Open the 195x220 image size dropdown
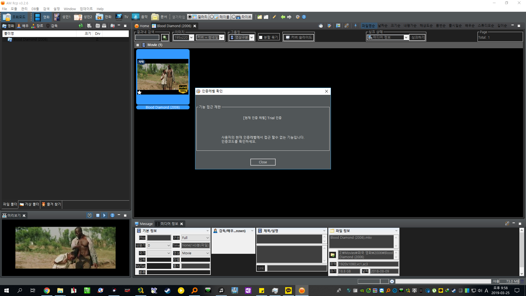526x296 pixels. 191,37
